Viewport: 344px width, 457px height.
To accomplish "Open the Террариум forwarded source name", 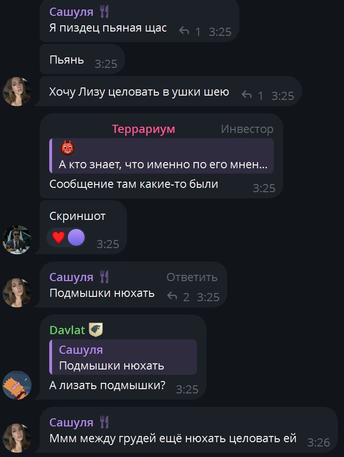I will point(144,129).
